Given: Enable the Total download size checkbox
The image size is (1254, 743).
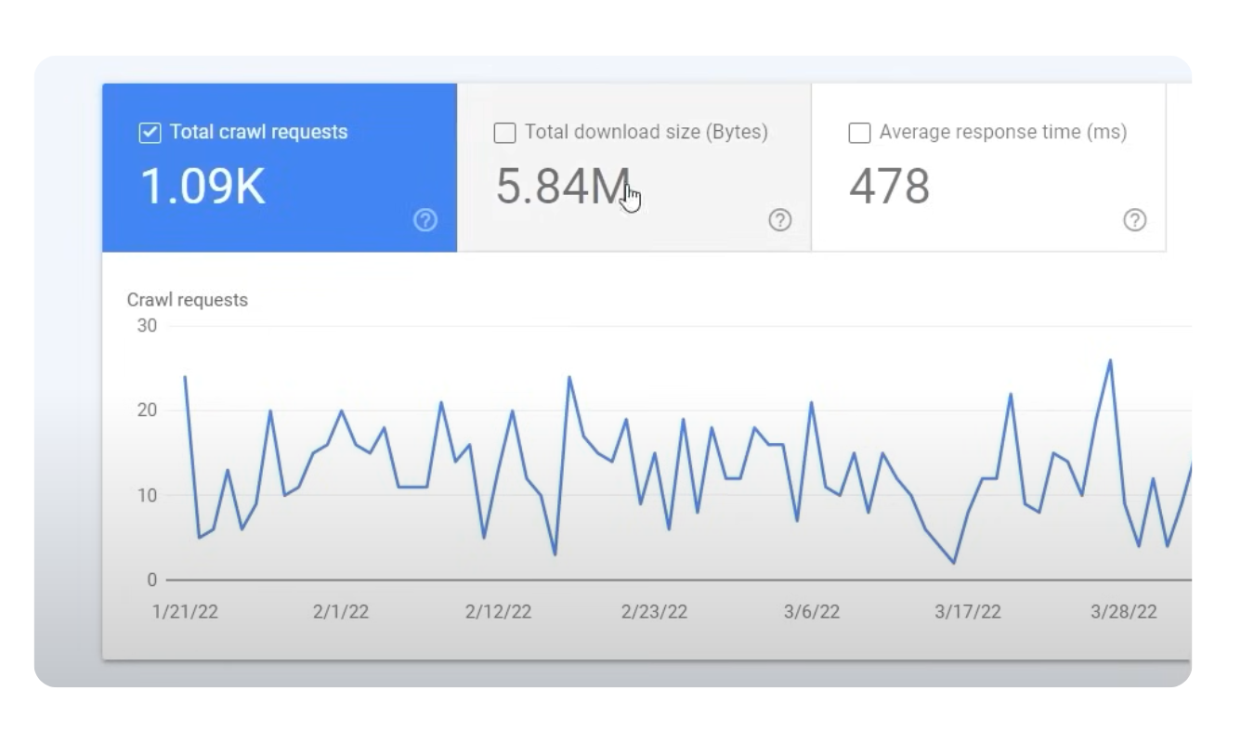Looking at the screenshot, I should [x=504, y=133].
